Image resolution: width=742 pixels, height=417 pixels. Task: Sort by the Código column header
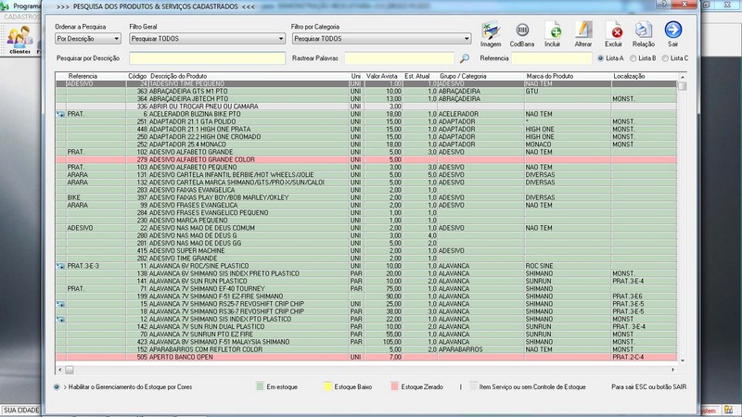(137, 76)
